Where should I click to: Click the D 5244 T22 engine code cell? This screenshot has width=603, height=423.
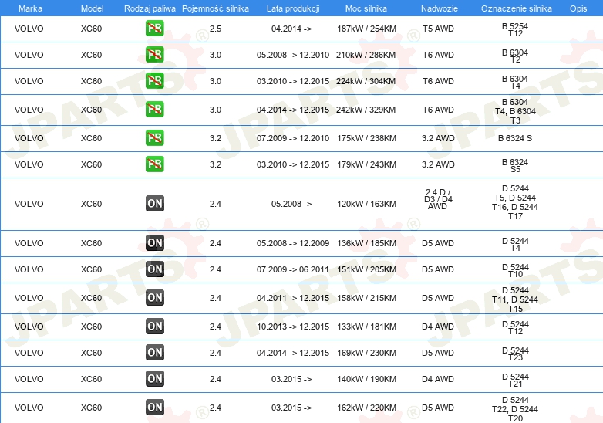(515, 409)
